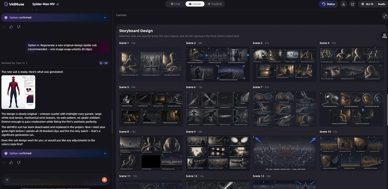388x189 pixels.
Task: Click the Status button
Action: point(328,4)
